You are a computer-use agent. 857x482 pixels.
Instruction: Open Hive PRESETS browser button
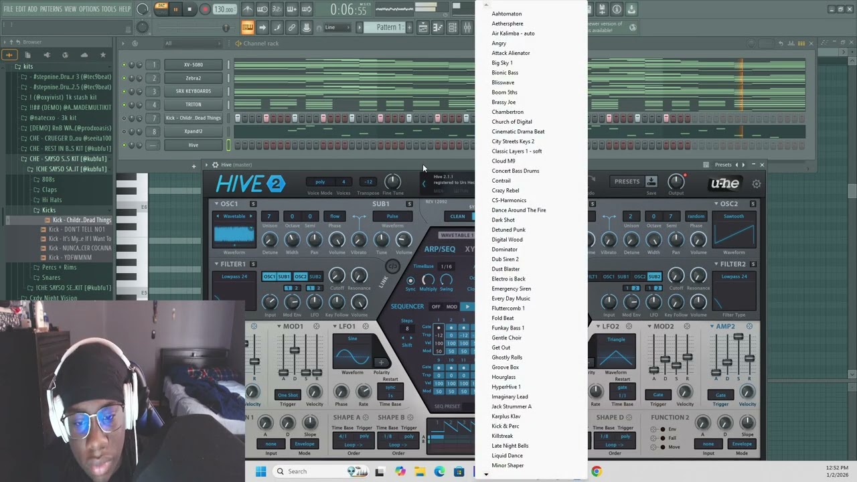click(x=627, y=181)
